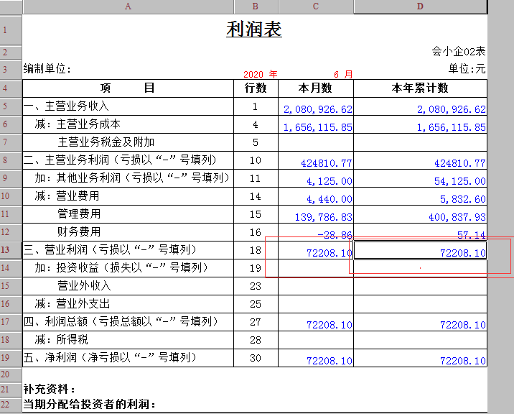Select row 1 header
Viewport: 514px width, 414px height.
point(11,30)
